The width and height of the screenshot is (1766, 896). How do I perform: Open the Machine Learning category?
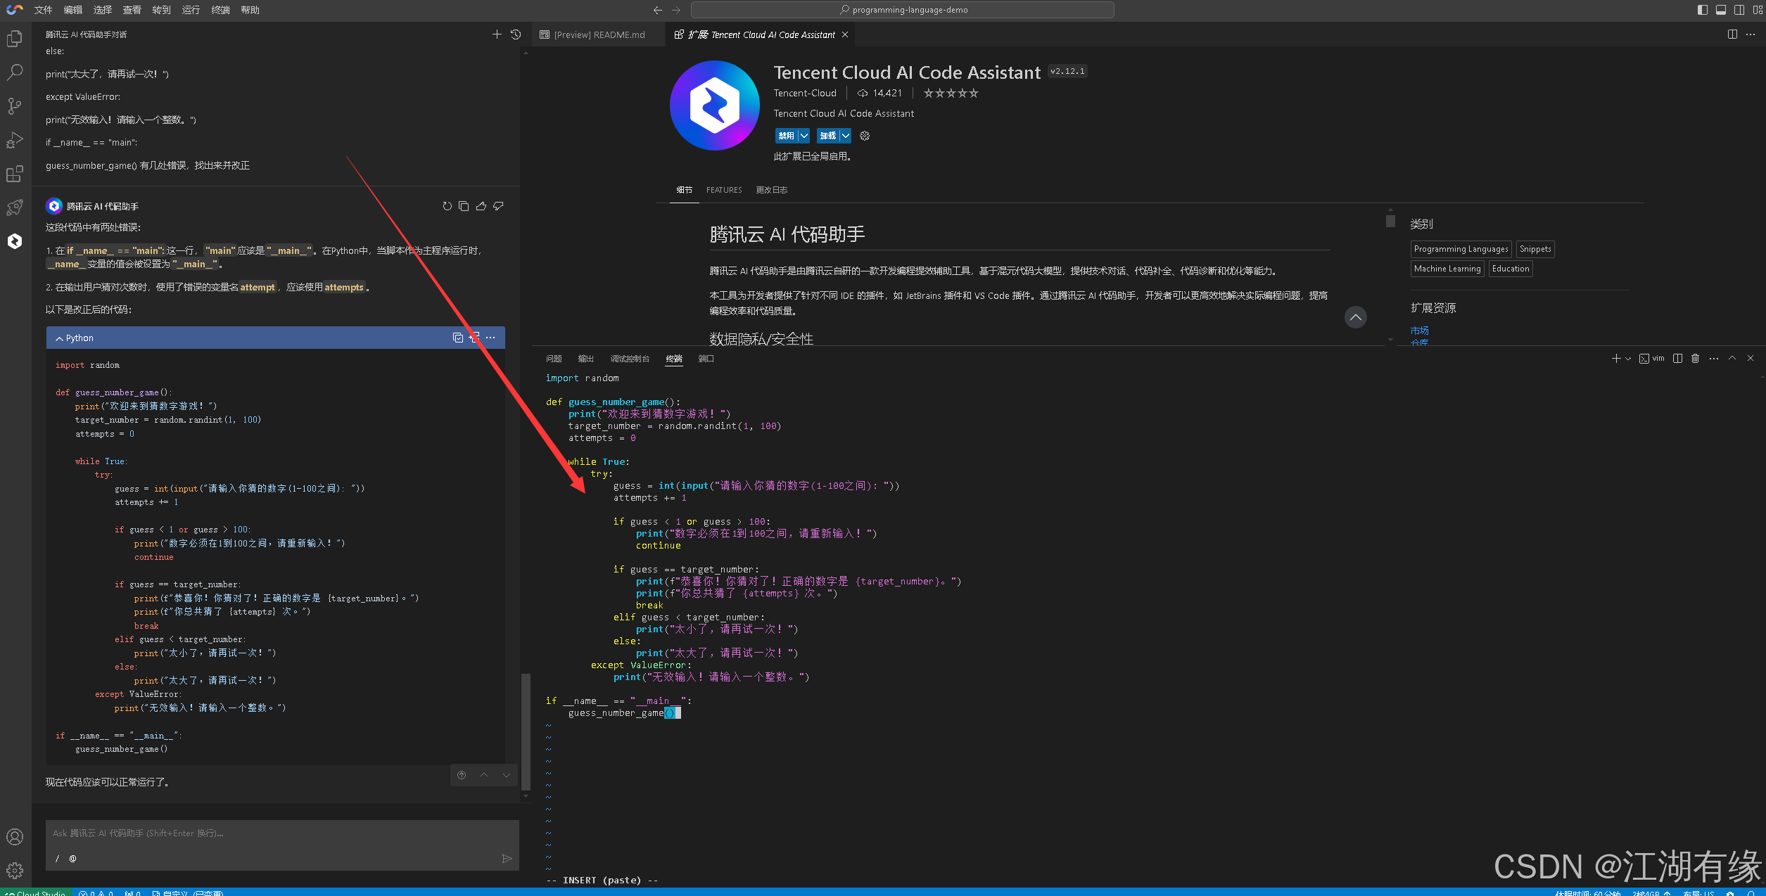pyautogui.click(x=1447, y=269)
